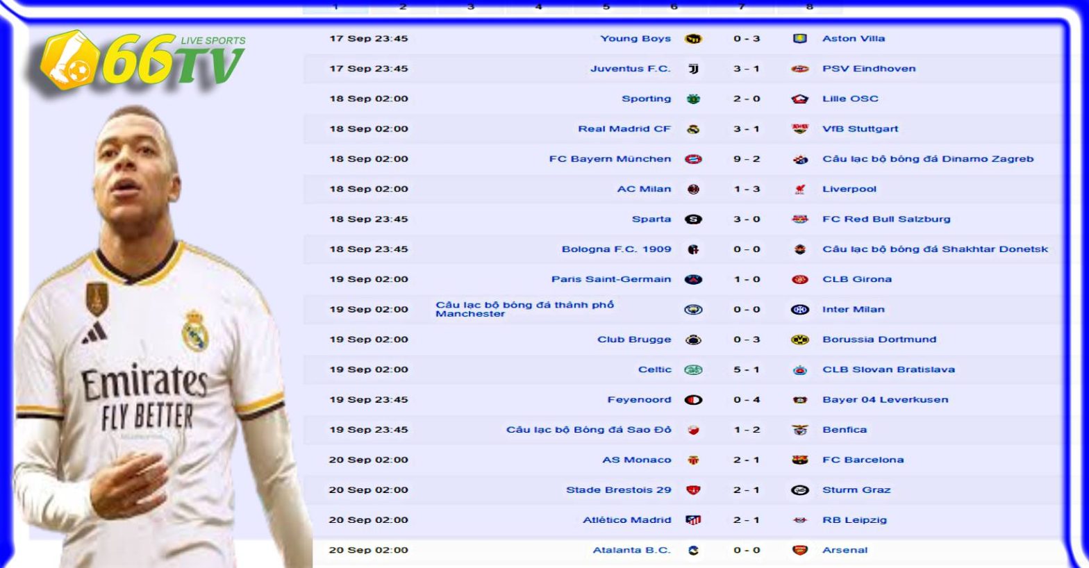Viewport: 1089px width, 568px height.
Task: Click the Young Boys club crest
Action: pyautogui.click(x=693, y=39)
